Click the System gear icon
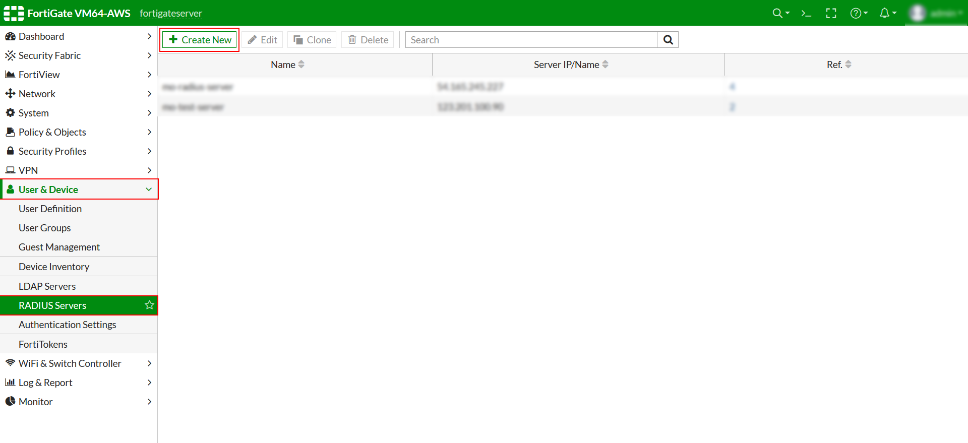 click(x=10, y=113)
